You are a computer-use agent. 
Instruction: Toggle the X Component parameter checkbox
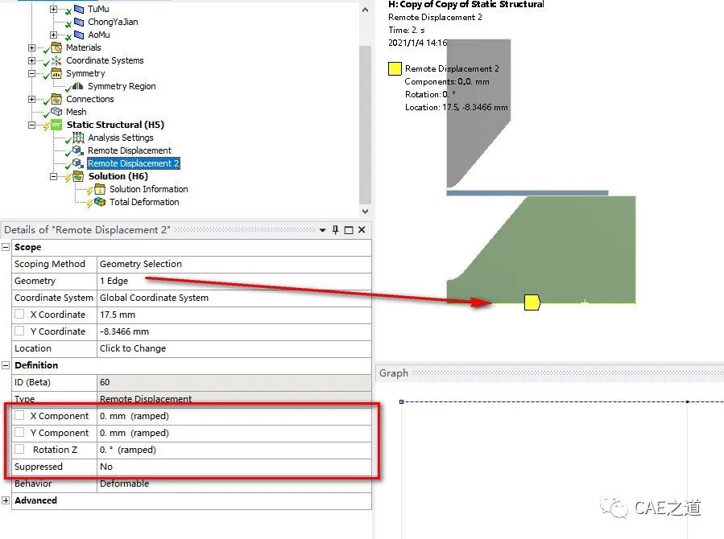[x=19, y=415]
